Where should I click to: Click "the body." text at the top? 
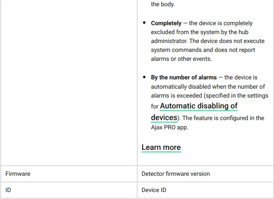pos(163,5)
